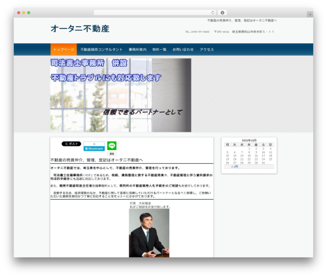Click calendar date 31

[264, 163]
